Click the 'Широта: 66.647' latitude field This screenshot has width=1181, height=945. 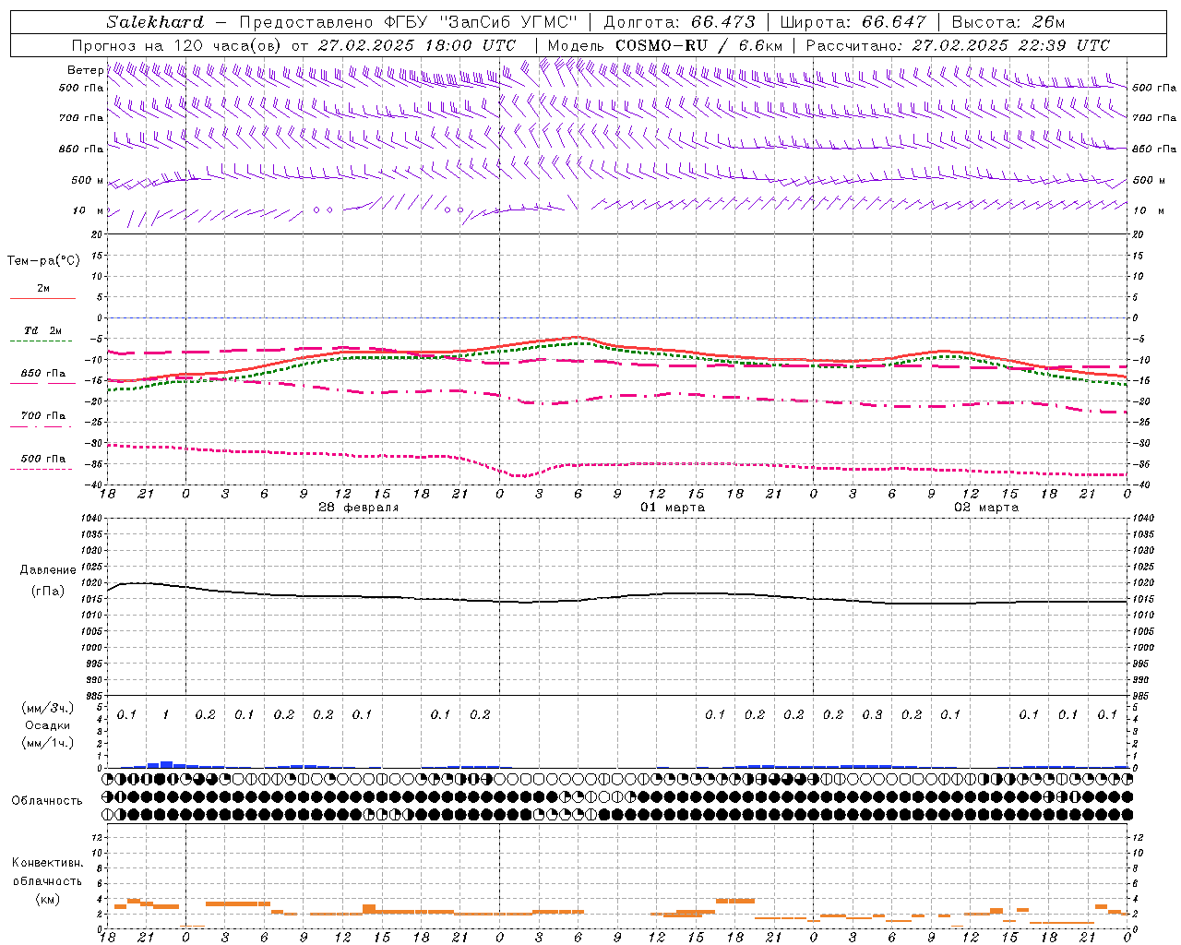pos(853,22)
